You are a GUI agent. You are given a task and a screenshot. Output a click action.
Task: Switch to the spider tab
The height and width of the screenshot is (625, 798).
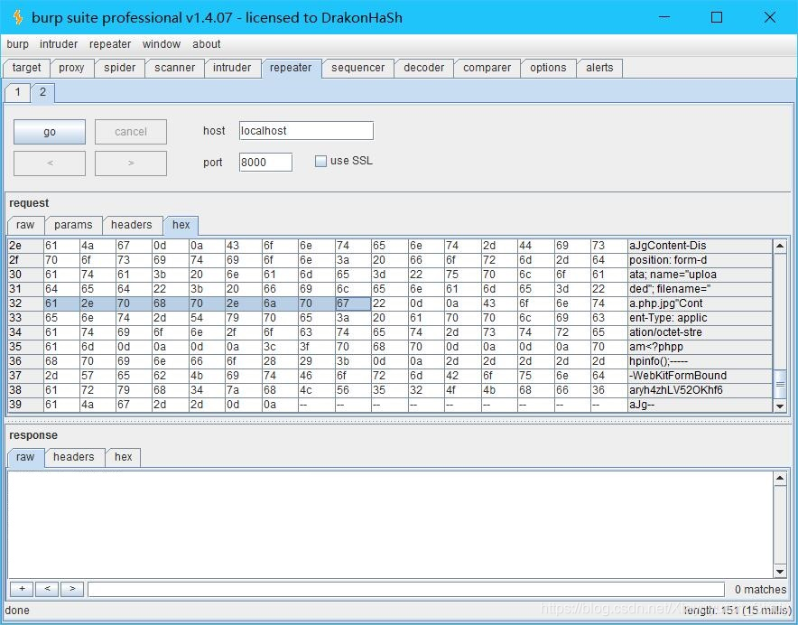(119, 68)
